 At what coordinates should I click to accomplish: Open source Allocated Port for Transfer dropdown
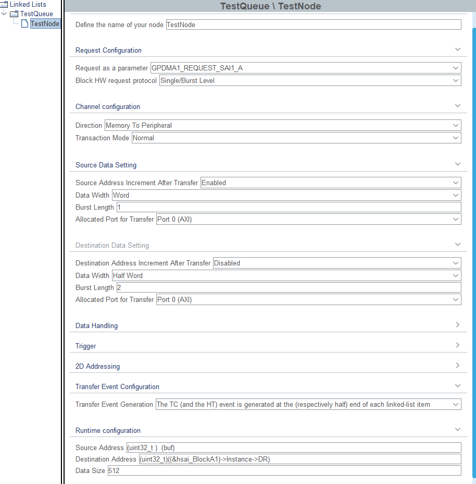[309, 219]
